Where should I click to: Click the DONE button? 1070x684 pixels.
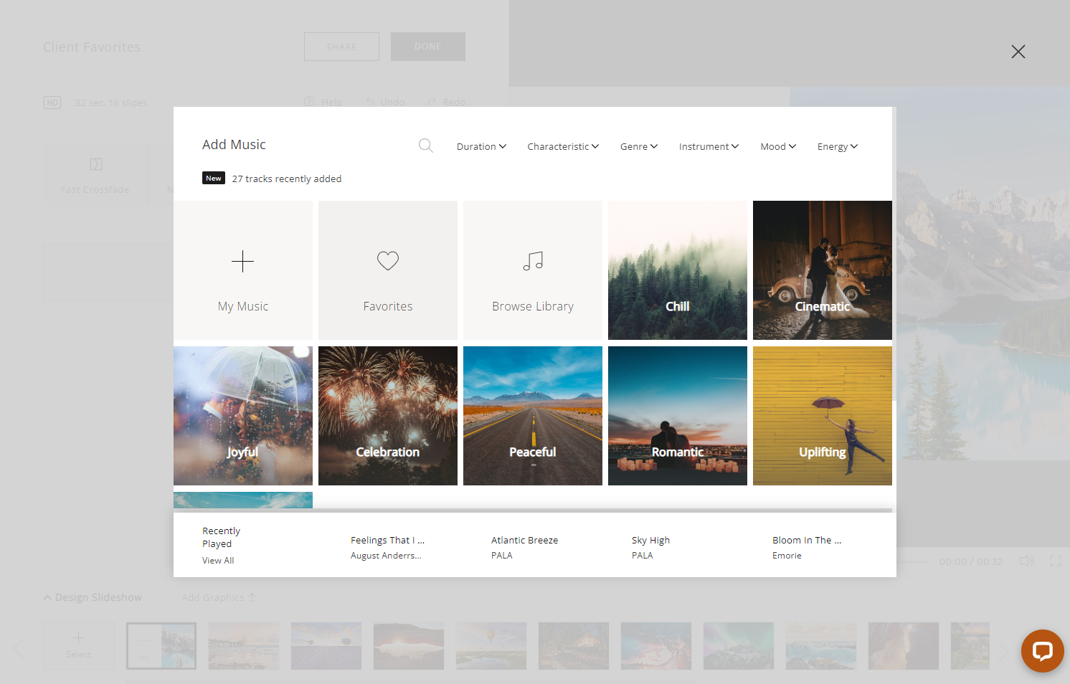coord(428,47)
